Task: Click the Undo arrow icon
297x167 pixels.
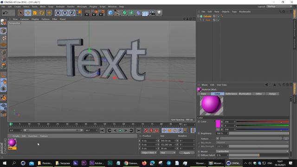Action: pos(5,13)
